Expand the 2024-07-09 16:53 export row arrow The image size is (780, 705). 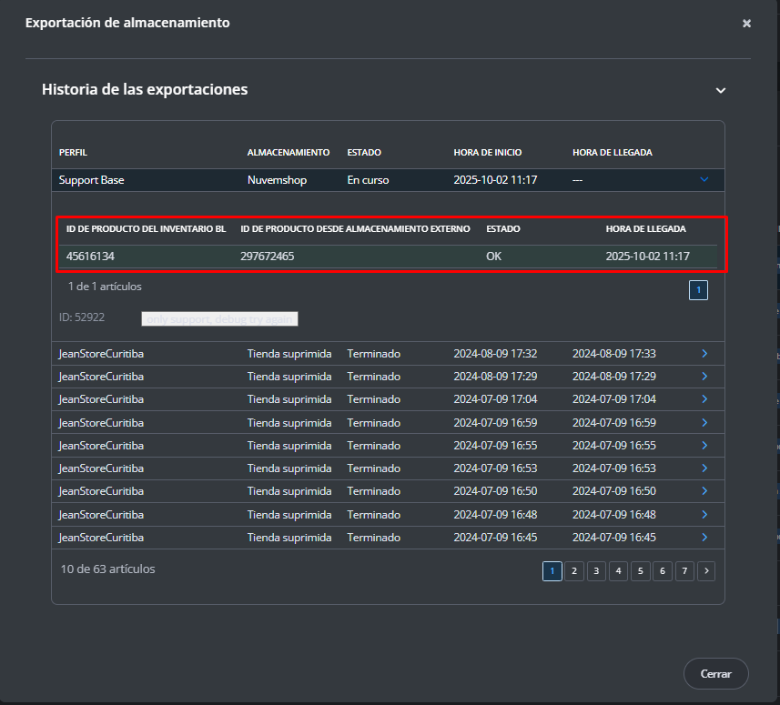[704, 468]
